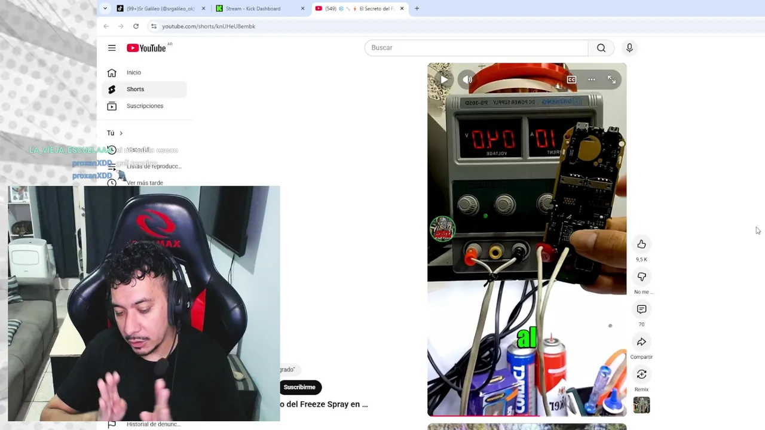Viewport: 765px width, 430px height.
Task: Open Ver más tarde sidebar item
Action: click(x=145, y=183)
